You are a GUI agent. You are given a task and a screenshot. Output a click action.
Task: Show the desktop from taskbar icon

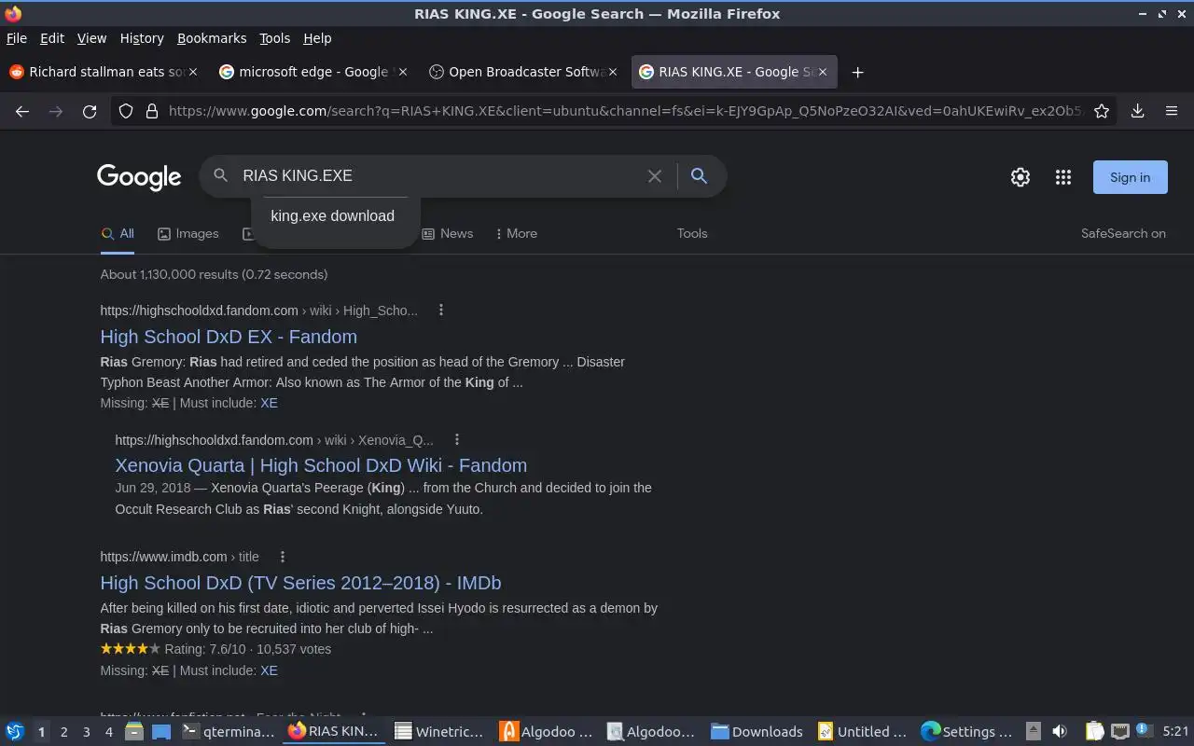coord(161,732)
